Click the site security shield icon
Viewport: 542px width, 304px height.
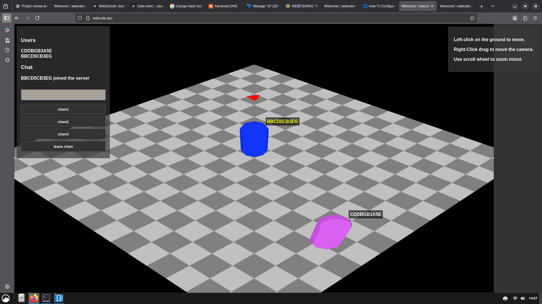[80, 18]
